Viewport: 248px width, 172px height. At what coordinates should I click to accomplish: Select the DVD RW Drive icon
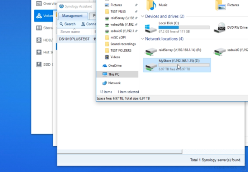coord(220,28)
